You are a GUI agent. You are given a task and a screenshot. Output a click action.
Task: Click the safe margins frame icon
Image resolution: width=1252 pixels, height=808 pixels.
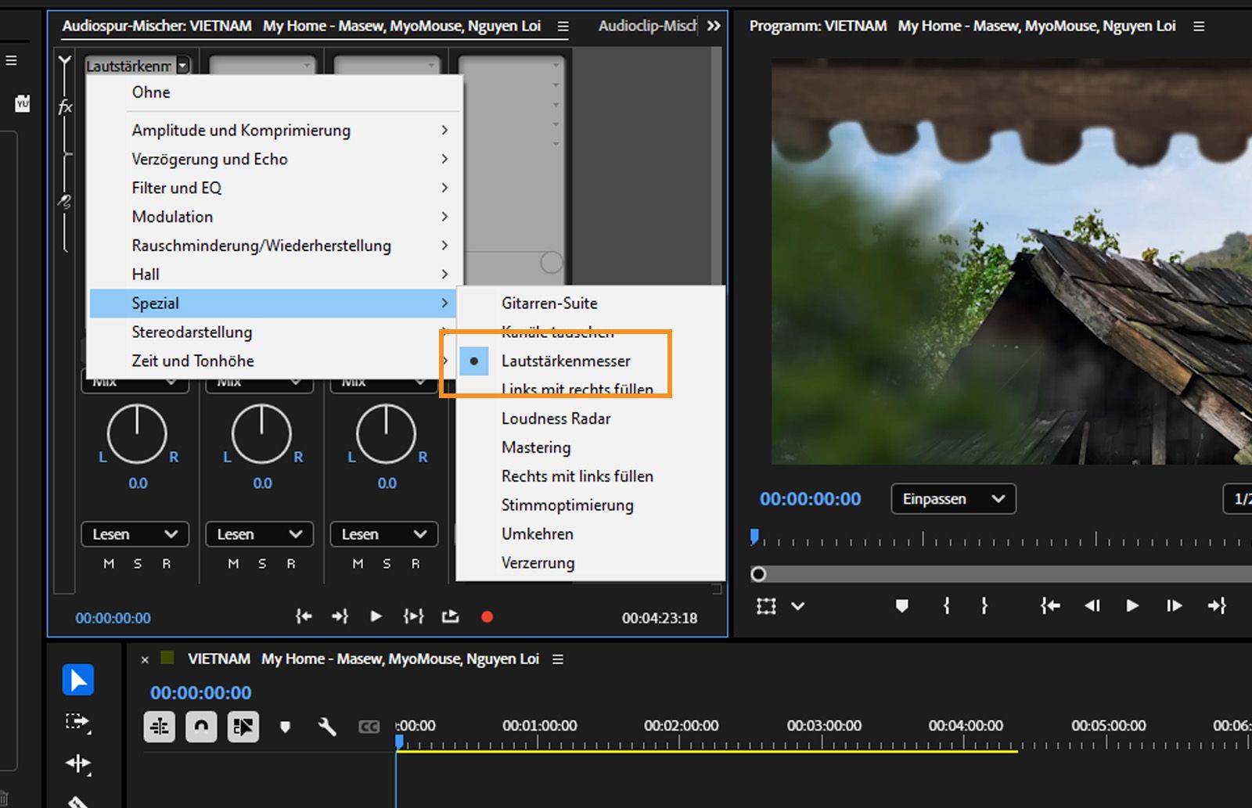[767, 606]
